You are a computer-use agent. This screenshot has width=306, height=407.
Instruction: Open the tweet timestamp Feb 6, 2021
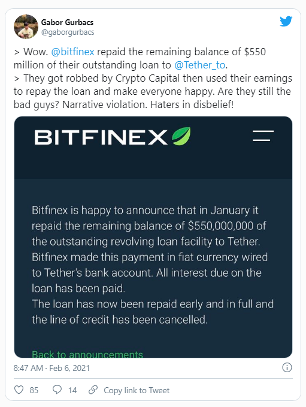pyautogui.click(x=51, y=368)
